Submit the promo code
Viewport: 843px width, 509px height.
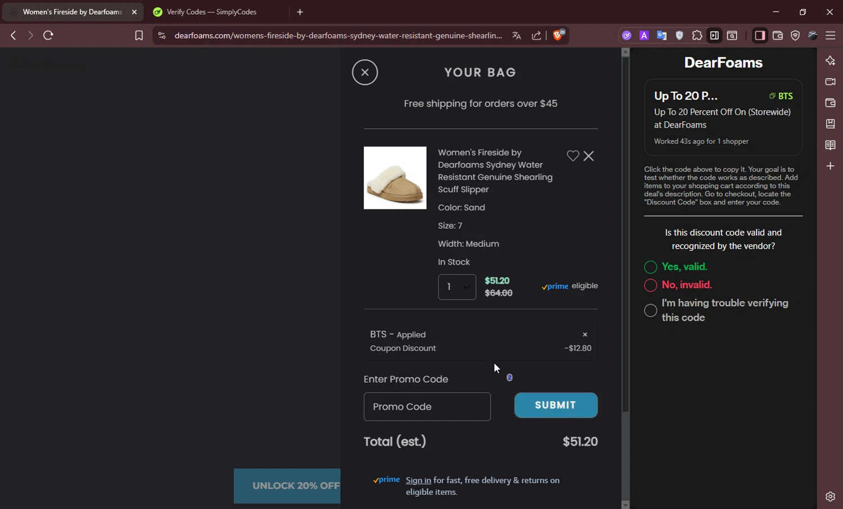pyautogui.click(x=556, y=405)
